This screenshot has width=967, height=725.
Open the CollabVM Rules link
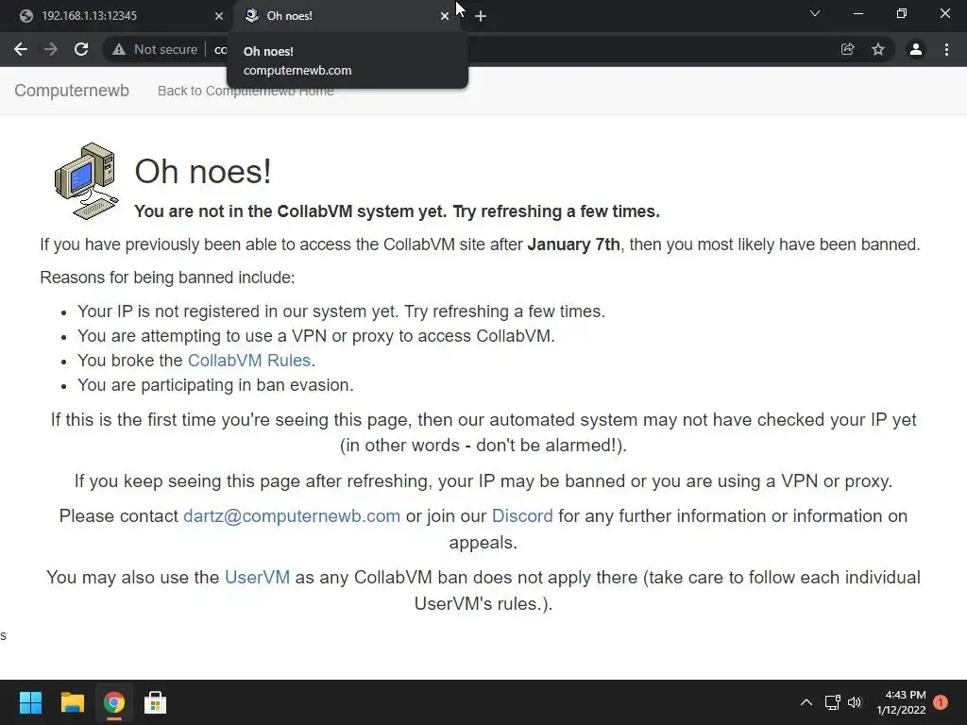[x=249, y=360]
